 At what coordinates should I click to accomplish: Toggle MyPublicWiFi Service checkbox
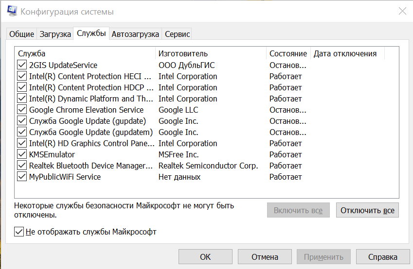pyautogui.click(x=22, y=177)
